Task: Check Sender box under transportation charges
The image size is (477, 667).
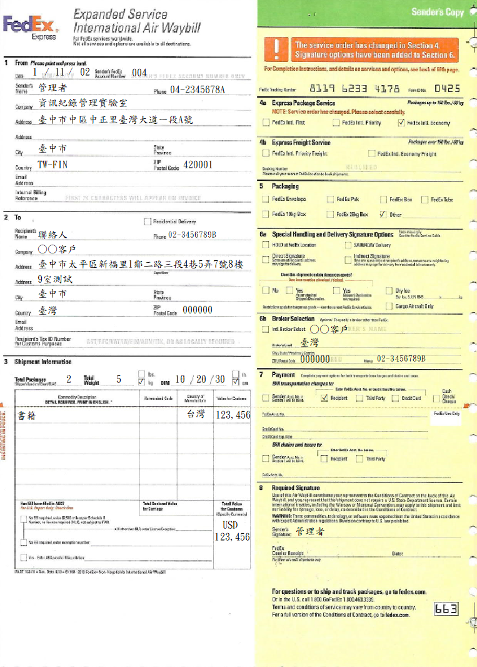Action: click(266, 398)
